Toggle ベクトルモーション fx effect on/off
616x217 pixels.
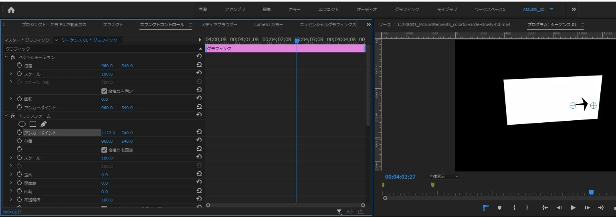pos(13,57)
